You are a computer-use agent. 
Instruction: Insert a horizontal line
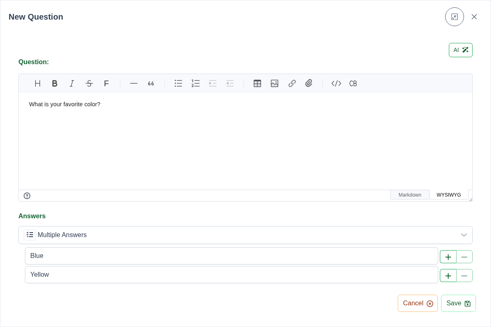(134, 83)
